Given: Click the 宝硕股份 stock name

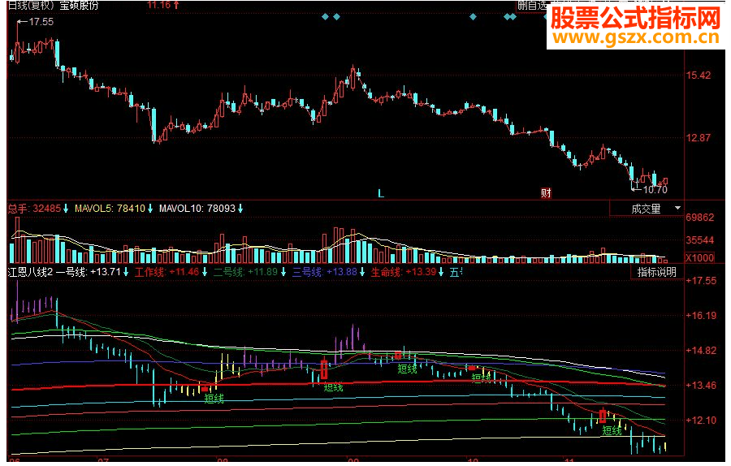Looking at the screenshot, I should (80, 5).
